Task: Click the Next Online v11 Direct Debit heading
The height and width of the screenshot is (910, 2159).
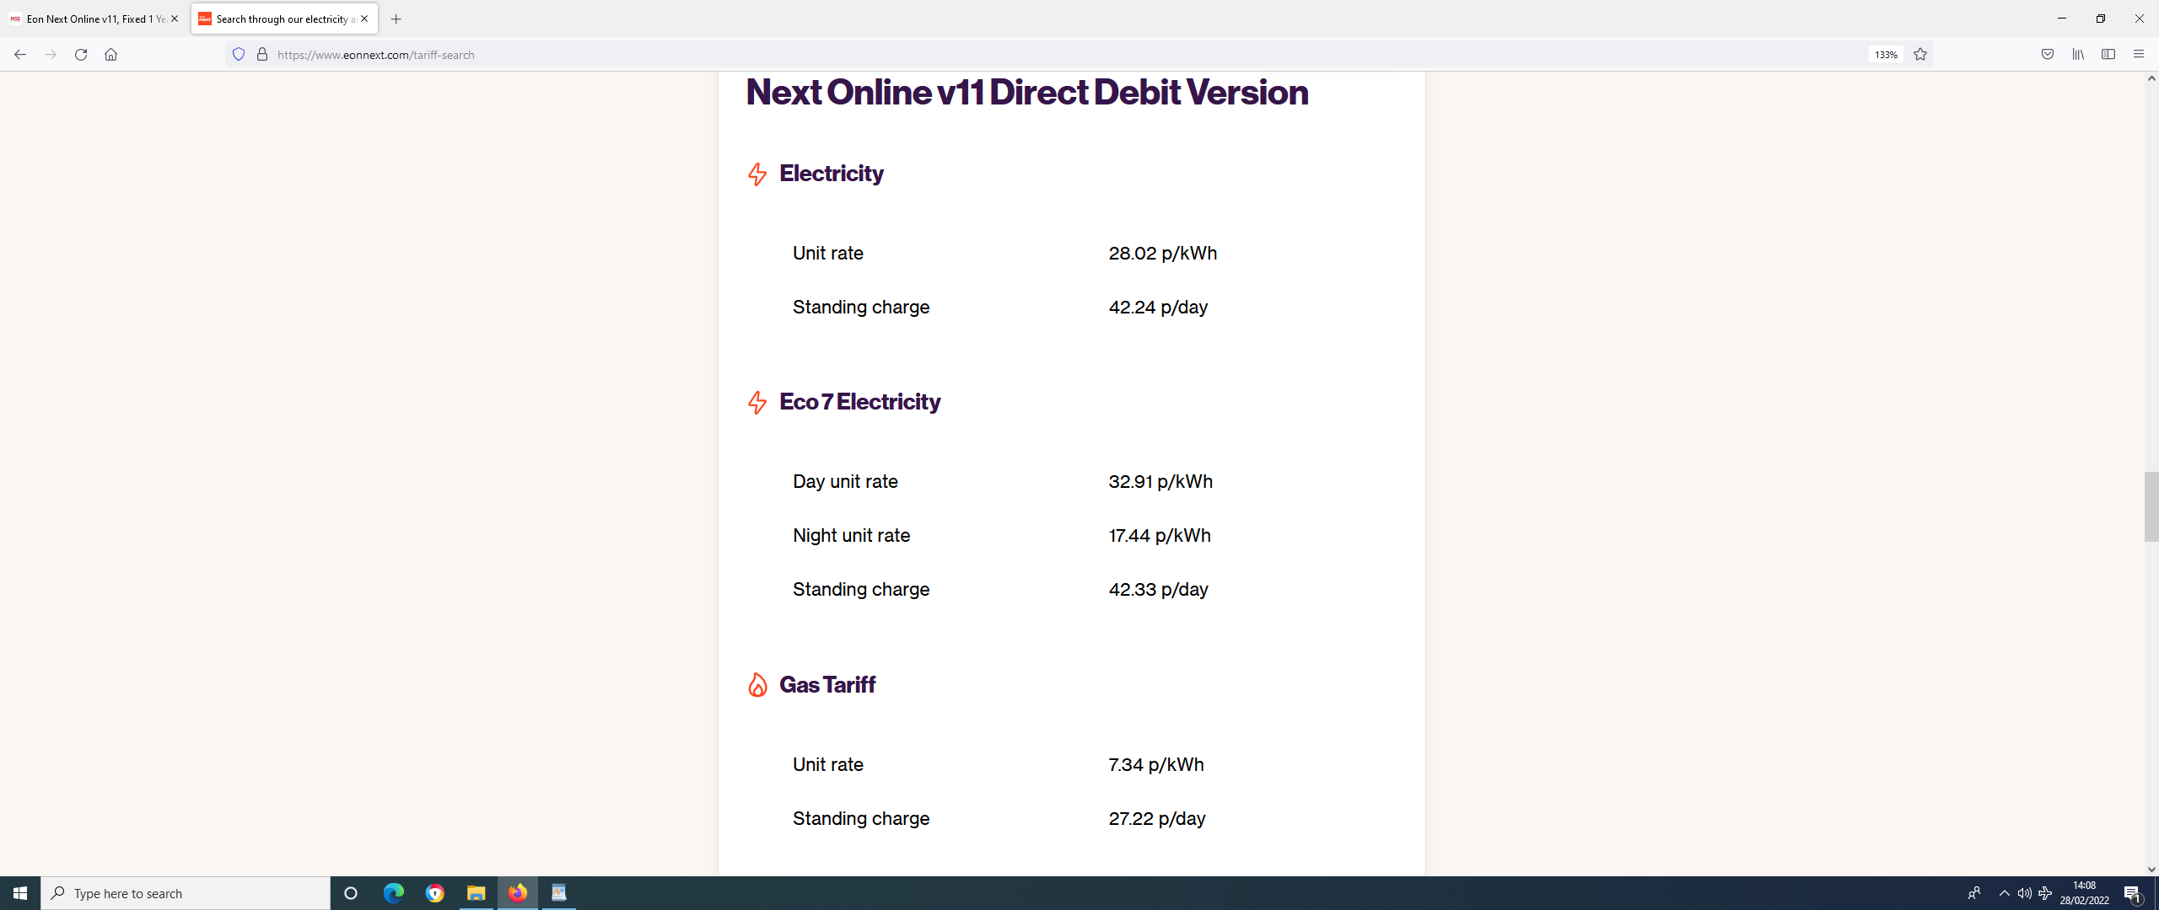Action: (x=1027, y=93)
